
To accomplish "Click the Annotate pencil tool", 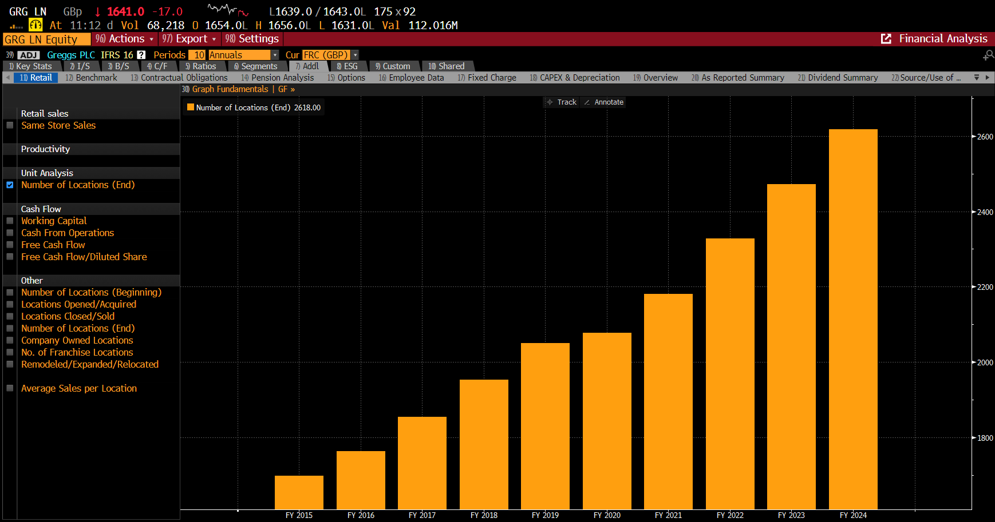I will [603, 102].
